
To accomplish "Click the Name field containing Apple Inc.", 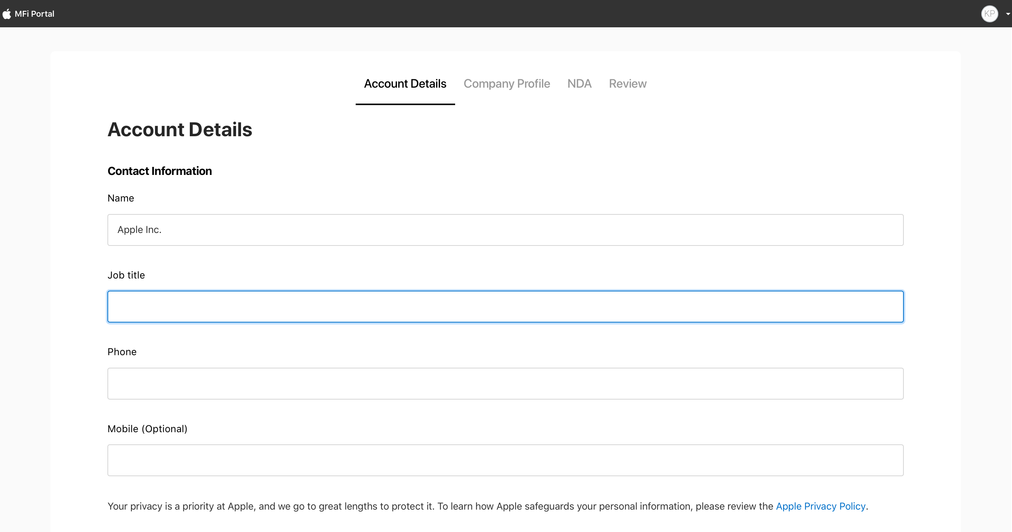I will (505, 230).
